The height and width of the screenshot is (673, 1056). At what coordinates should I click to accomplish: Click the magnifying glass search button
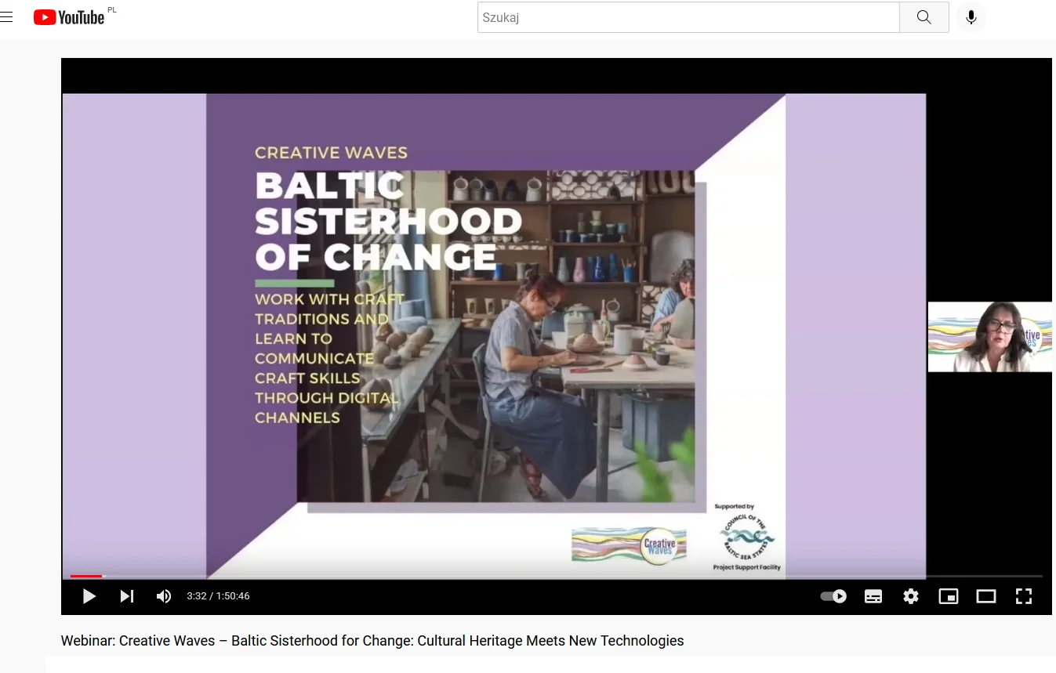[924, 17]
